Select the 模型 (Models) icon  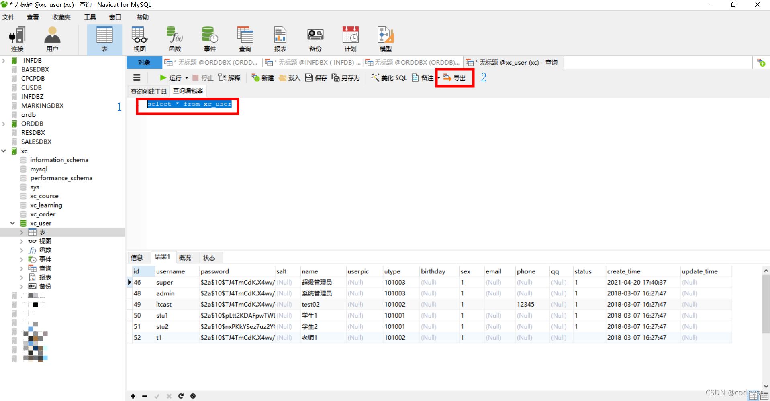[x=384, y=38]
